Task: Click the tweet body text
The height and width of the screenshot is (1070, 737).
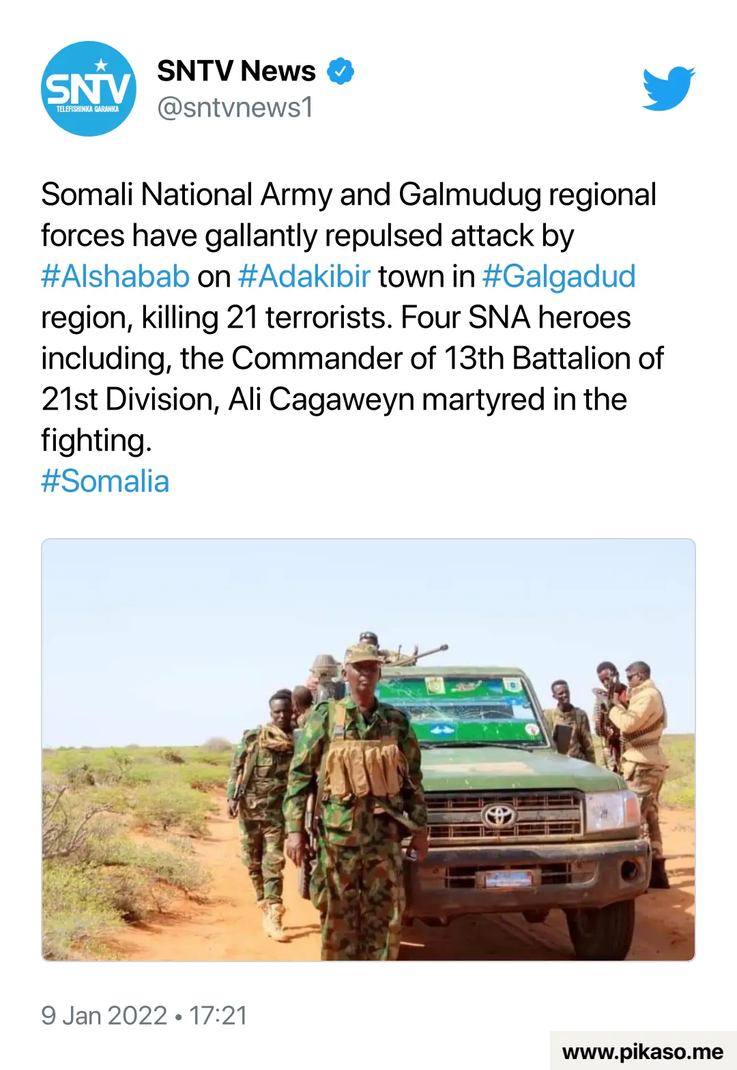Action: (353, 317)
